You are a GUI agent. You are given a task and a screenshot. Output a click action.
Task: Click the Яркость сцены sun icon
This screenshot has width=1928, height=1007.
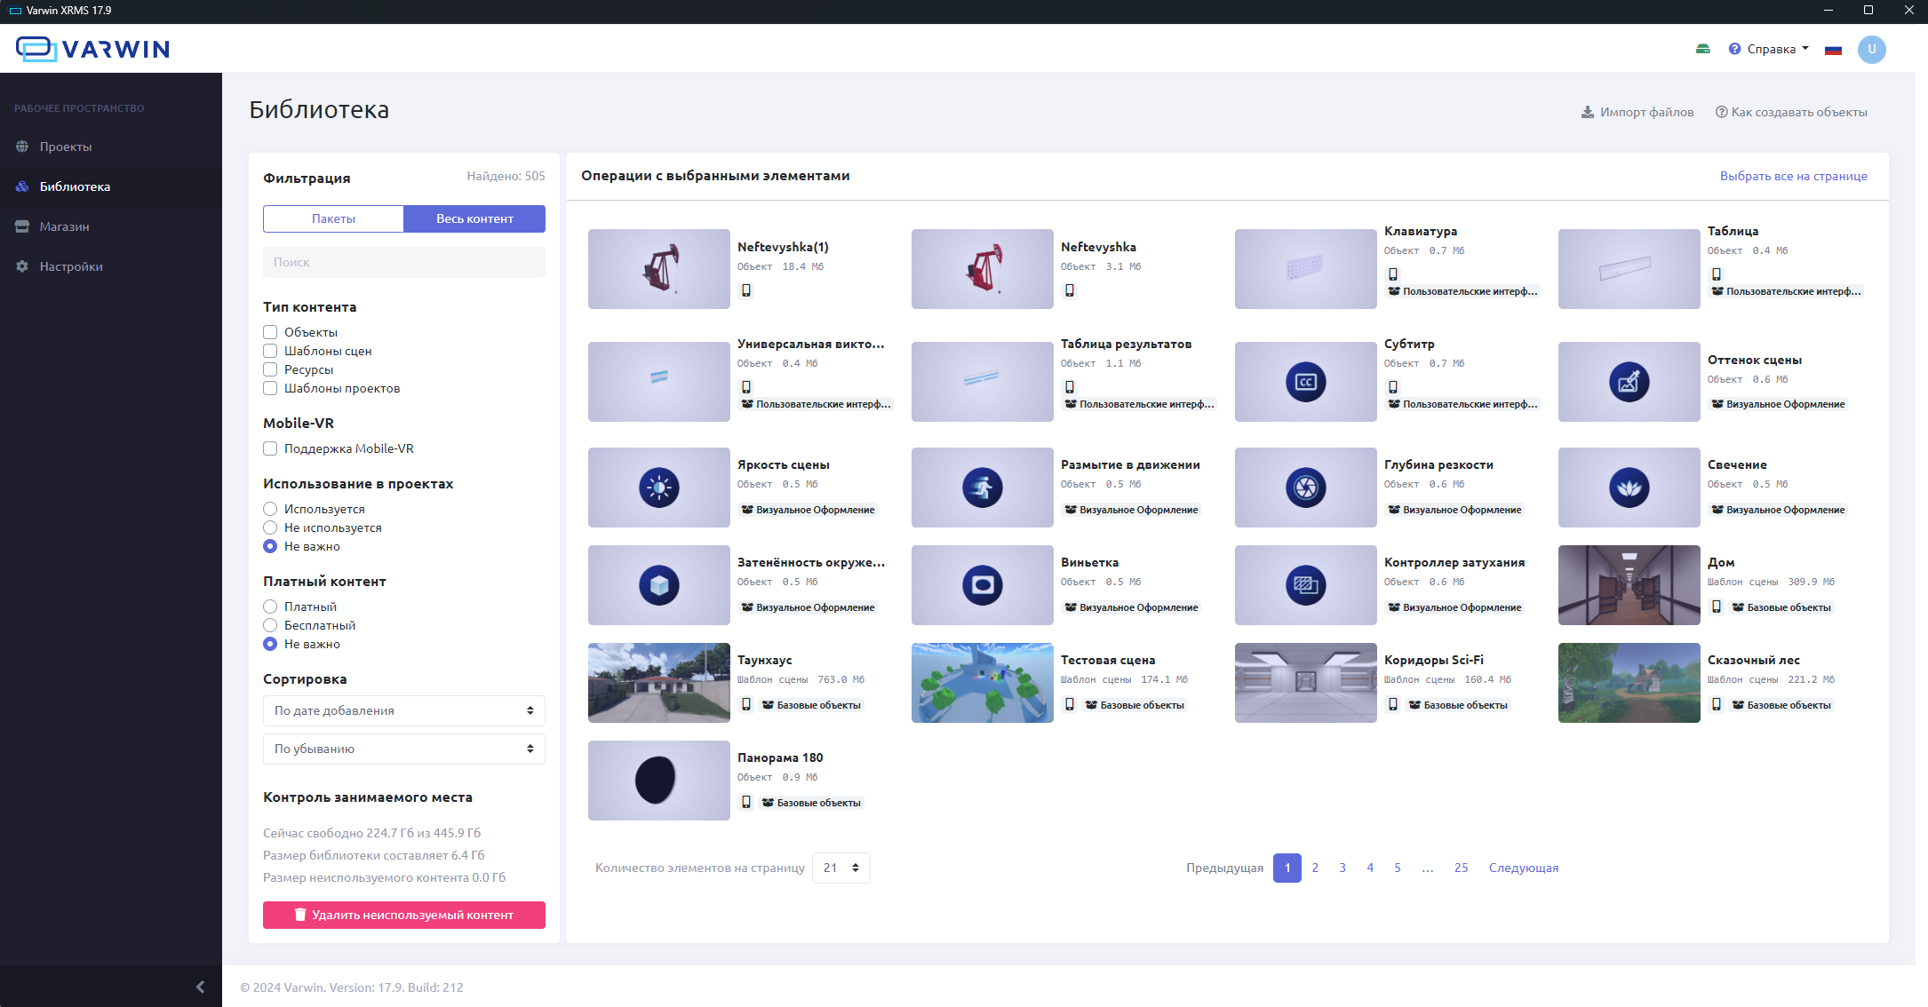click(658, 488)
